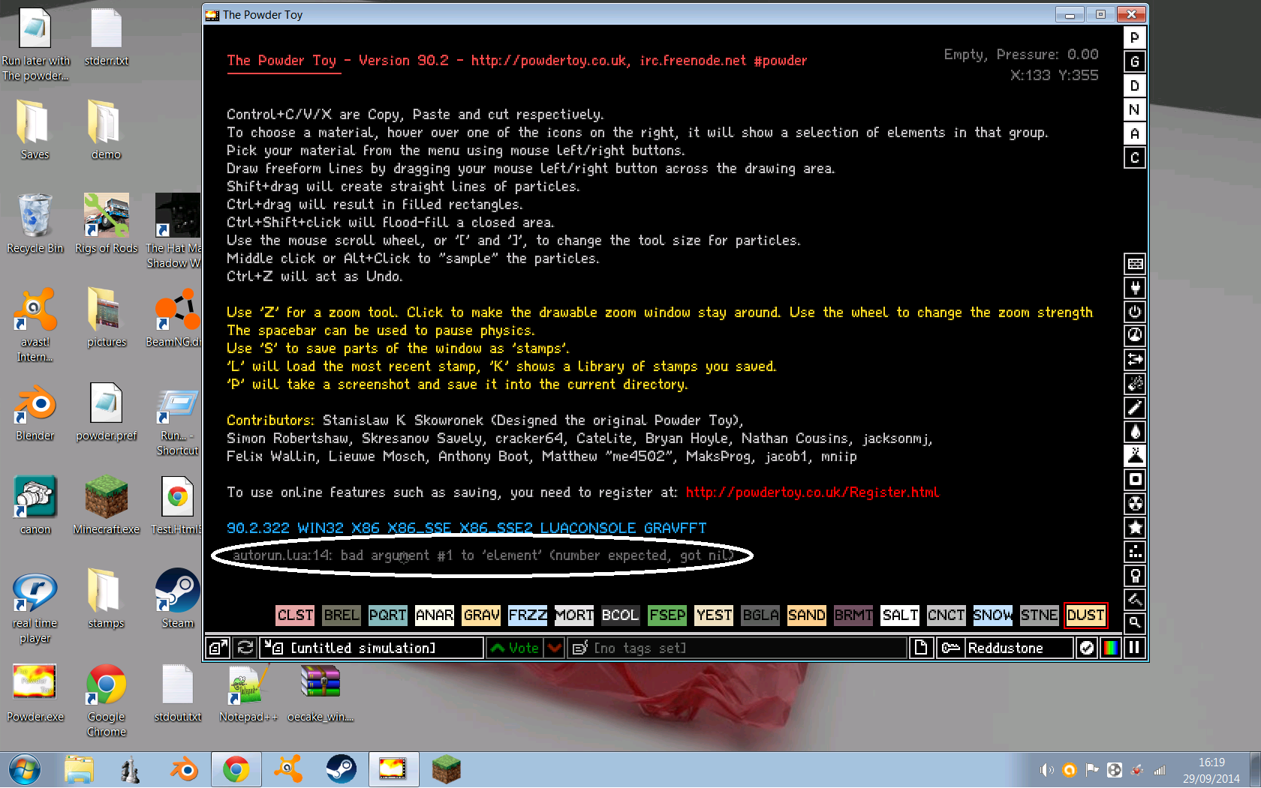This screenshot has height=788, width=1261.
Task: Toggle the P quick option
Action: 1135,37
